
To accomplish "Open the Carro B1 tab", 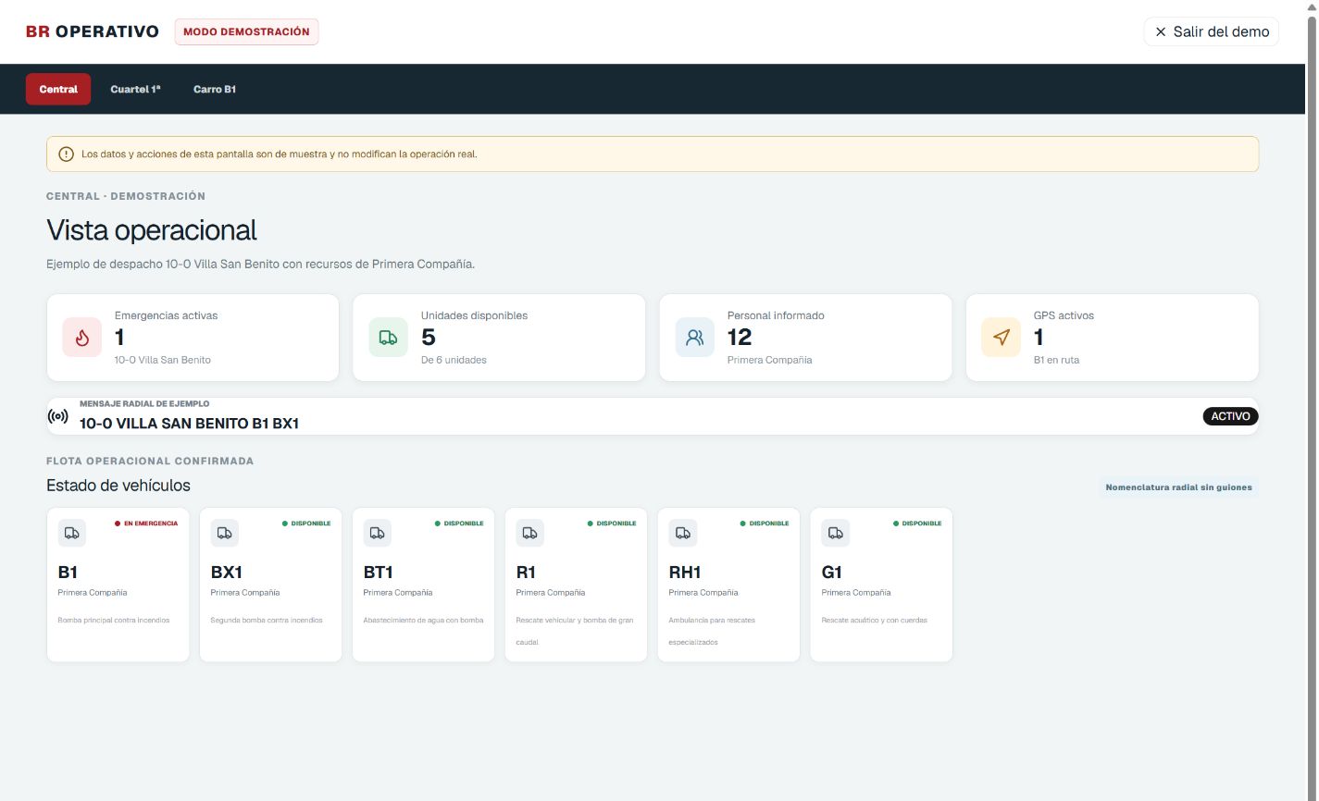I will tap(215, 89).
